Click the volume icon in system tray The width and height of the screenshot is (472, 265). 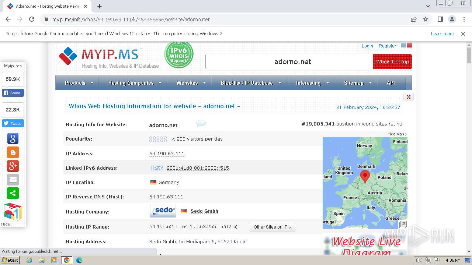(419, 260)
